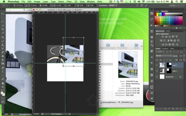Viewport: 186px width, 116px height.
Task: Open the Filter menu
Action: click(69, 1)
